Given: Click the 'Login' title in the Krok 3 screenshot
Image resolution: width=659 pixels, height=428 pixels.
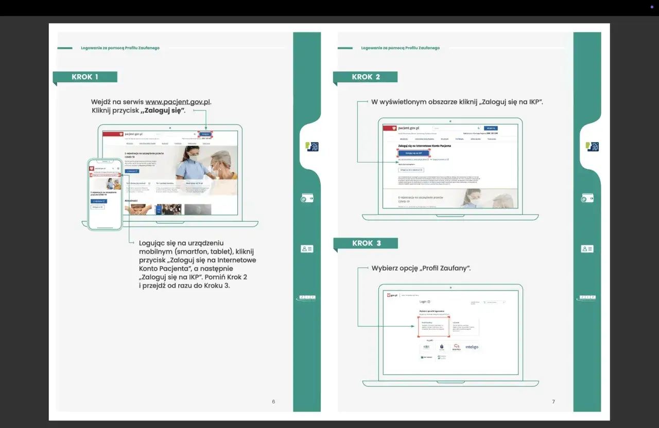Looking at the screenshot, I should tap(423, 301).
